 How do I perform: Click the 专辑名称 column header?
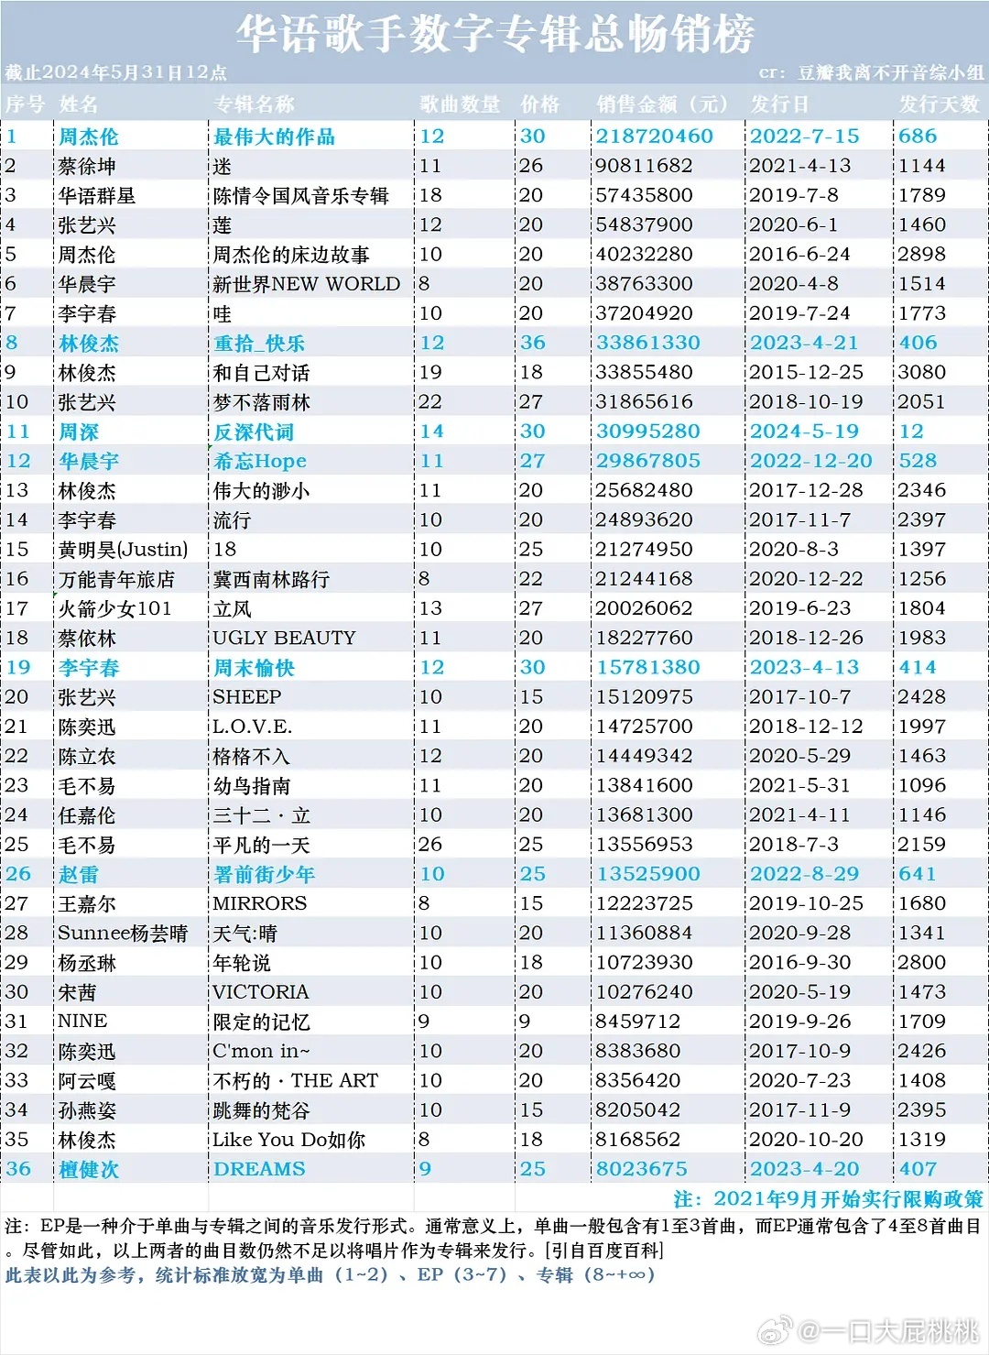coord(254,104)
